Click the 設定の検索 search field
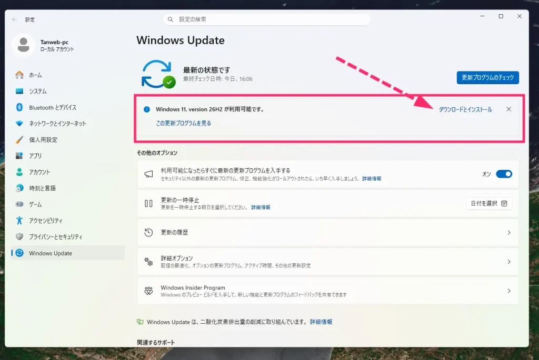The image size is (539, 360). click(267, 19)
